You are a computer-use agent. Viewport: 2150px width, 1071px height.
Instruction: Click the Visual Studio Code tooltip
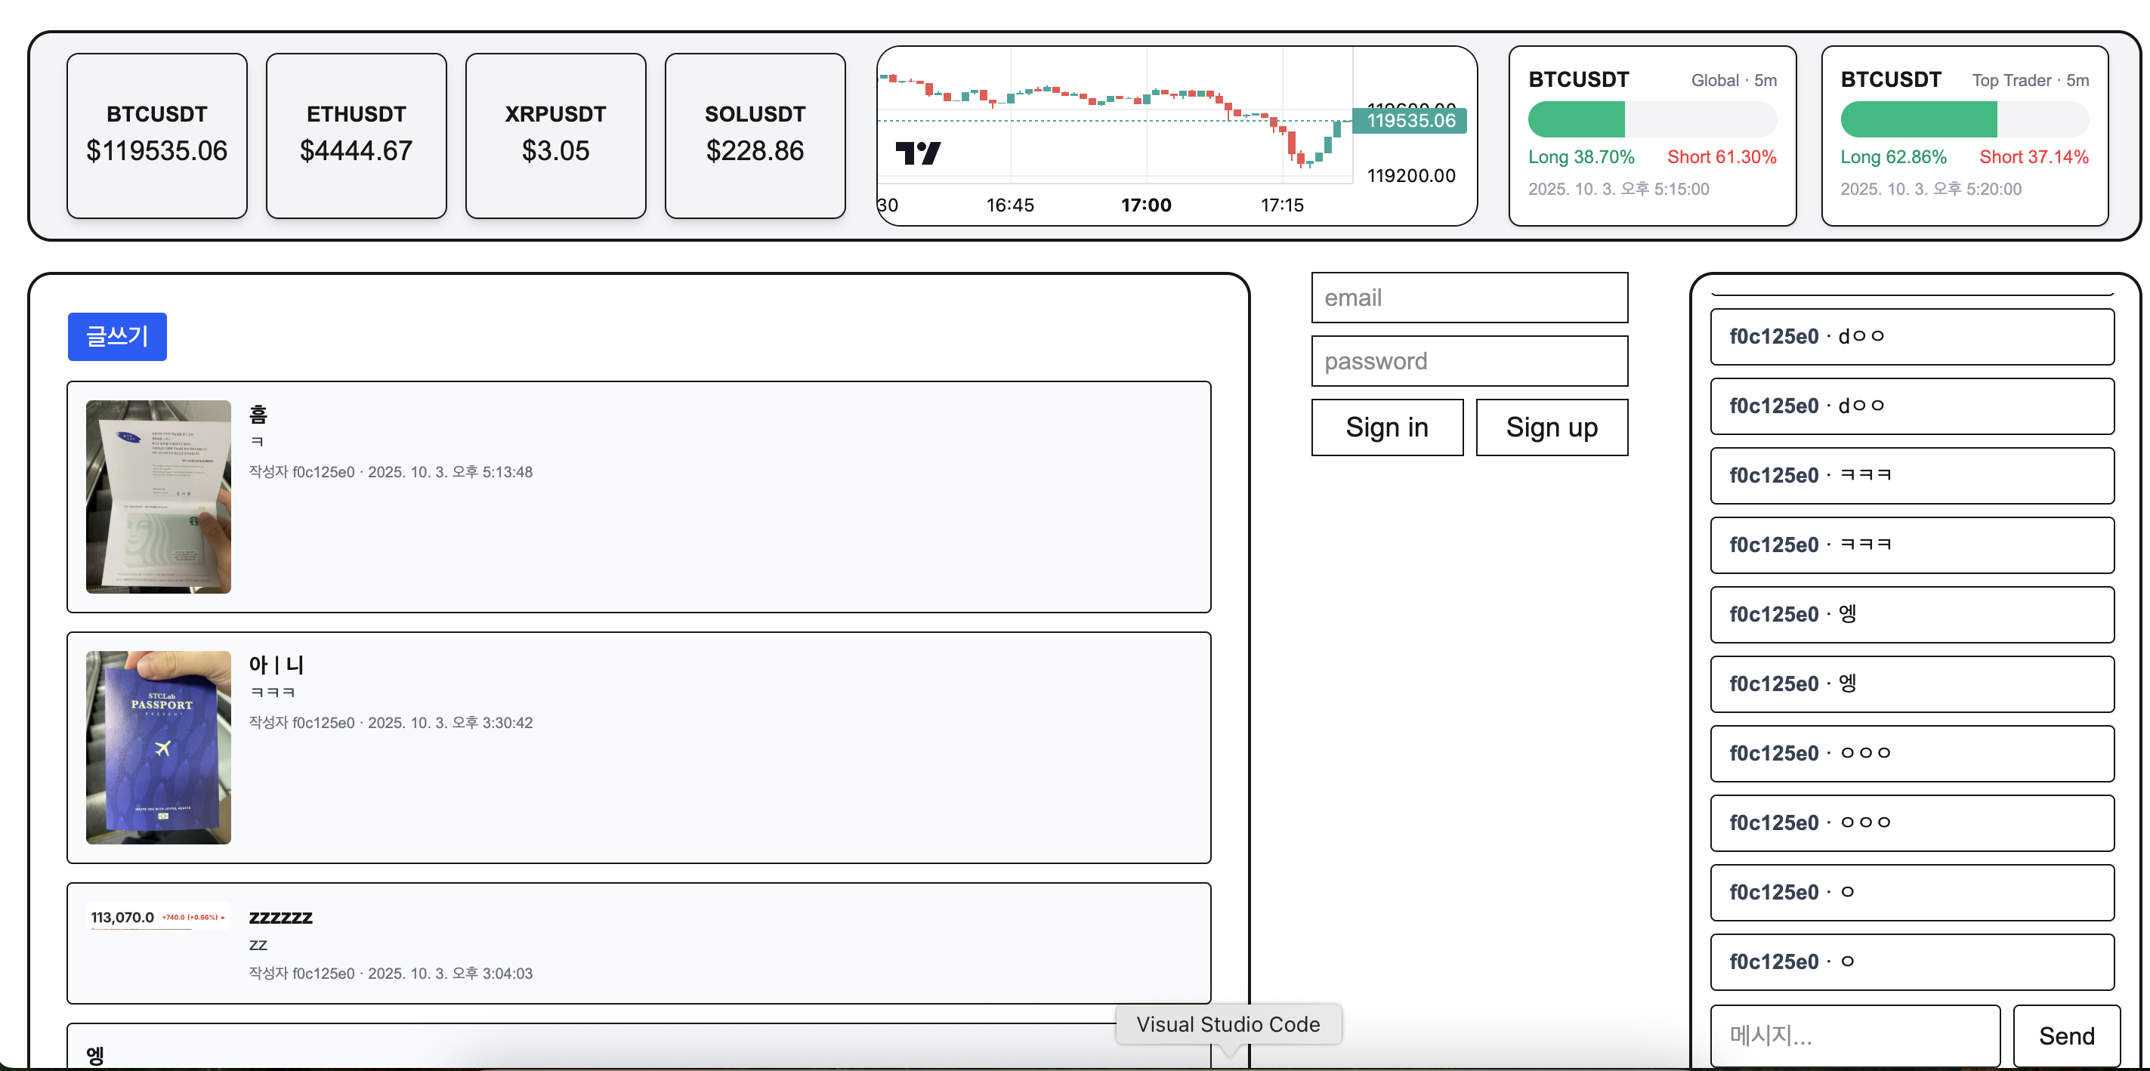[x=1228, y=1024]
